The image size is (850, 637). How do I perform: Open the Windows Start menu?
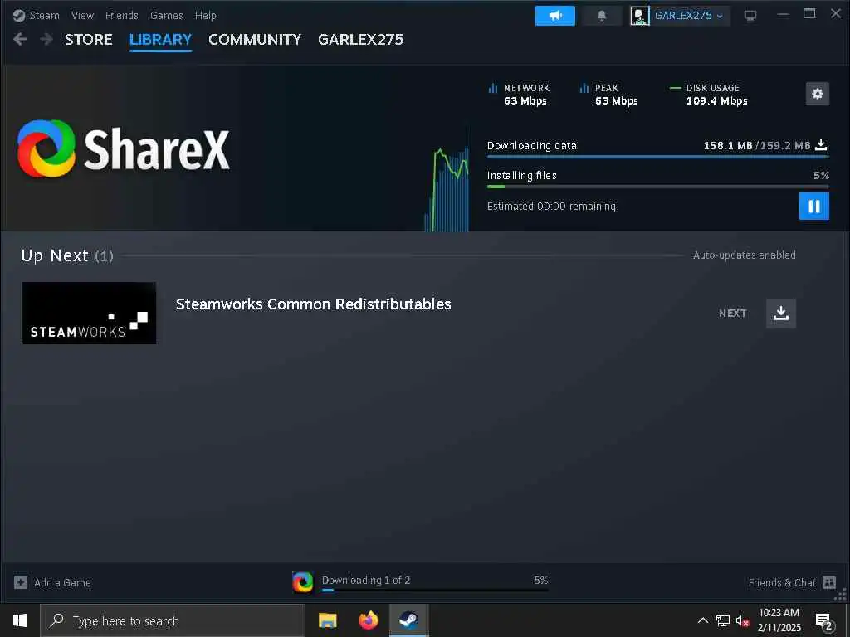tap(20, 620)
